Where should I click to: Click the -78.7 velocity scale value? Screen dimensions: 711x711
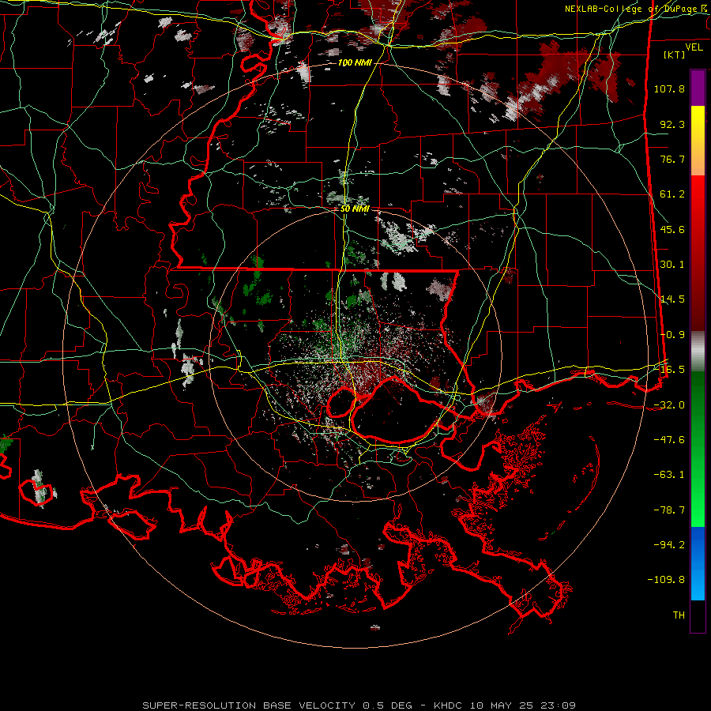tap(669, 510)
